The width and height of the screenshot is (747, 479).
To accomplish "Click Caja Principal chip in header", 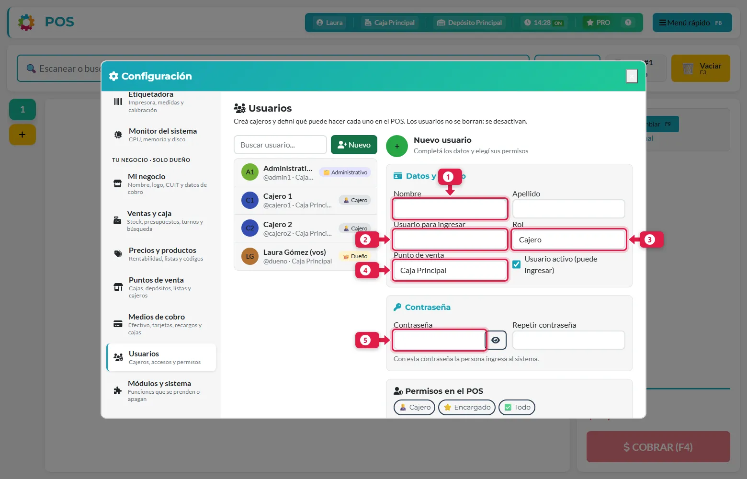I will point(389,23).
